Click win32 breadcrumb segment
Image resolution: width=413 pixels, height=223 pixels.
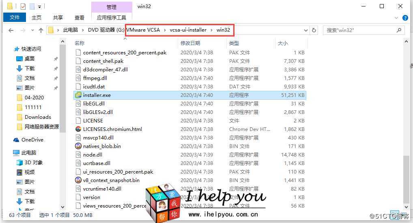223,30
